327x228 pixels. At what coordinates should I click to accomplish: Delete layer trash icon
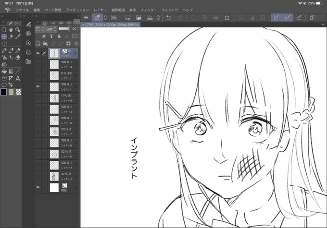coord(76,44)
